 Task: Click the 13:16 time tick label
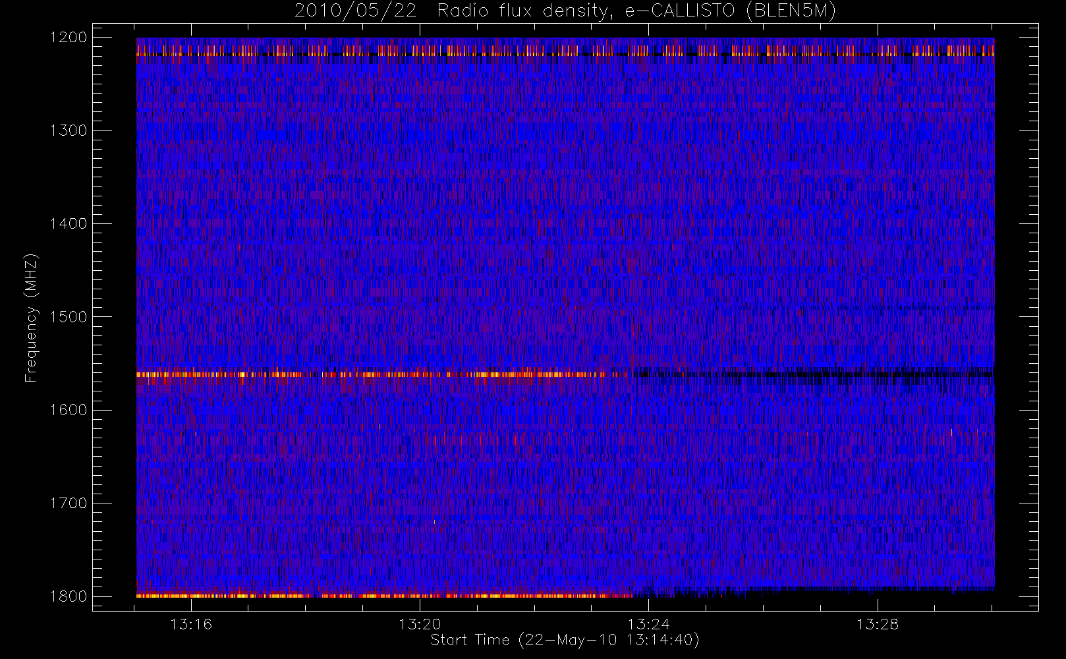pyautogui.click(x=191, y=624)
